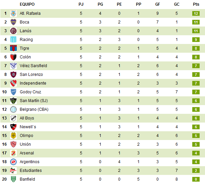The height and width of the screenshot is (187, 205).
Task: Click the Arsenal team crest
Action: (13, 153)
